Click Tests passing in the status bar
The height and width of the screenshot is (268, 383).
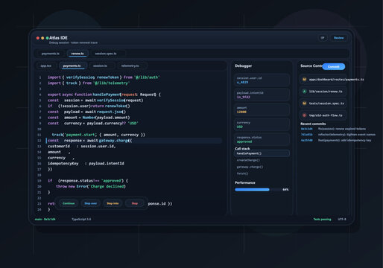tap(322, 220)
